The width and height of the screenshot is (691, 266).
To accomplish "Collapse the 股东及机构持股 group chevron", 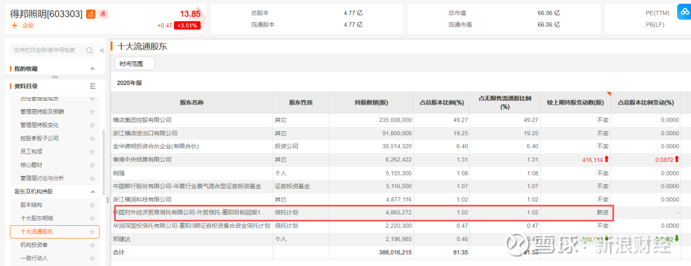I will [x=93, y=192].
